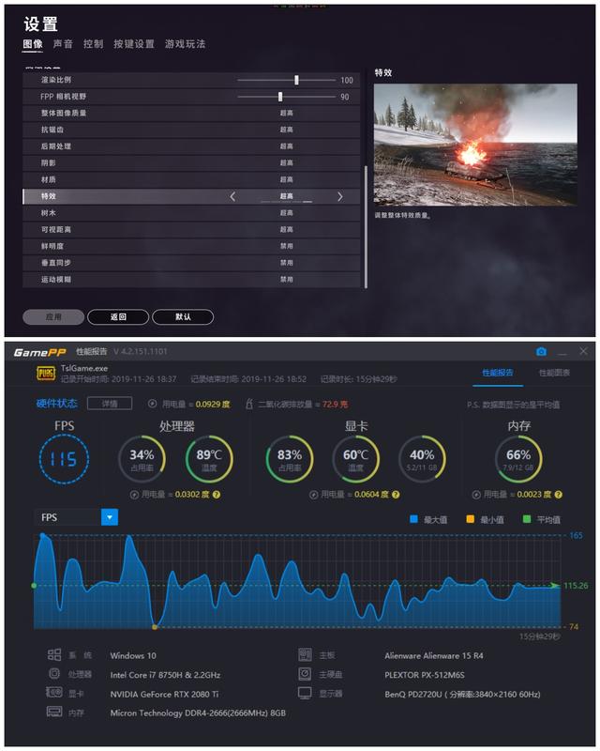Click the GPU 83% usage gauge
The width and height of the screenshot is (600, 751).
(x=290, y=459)
